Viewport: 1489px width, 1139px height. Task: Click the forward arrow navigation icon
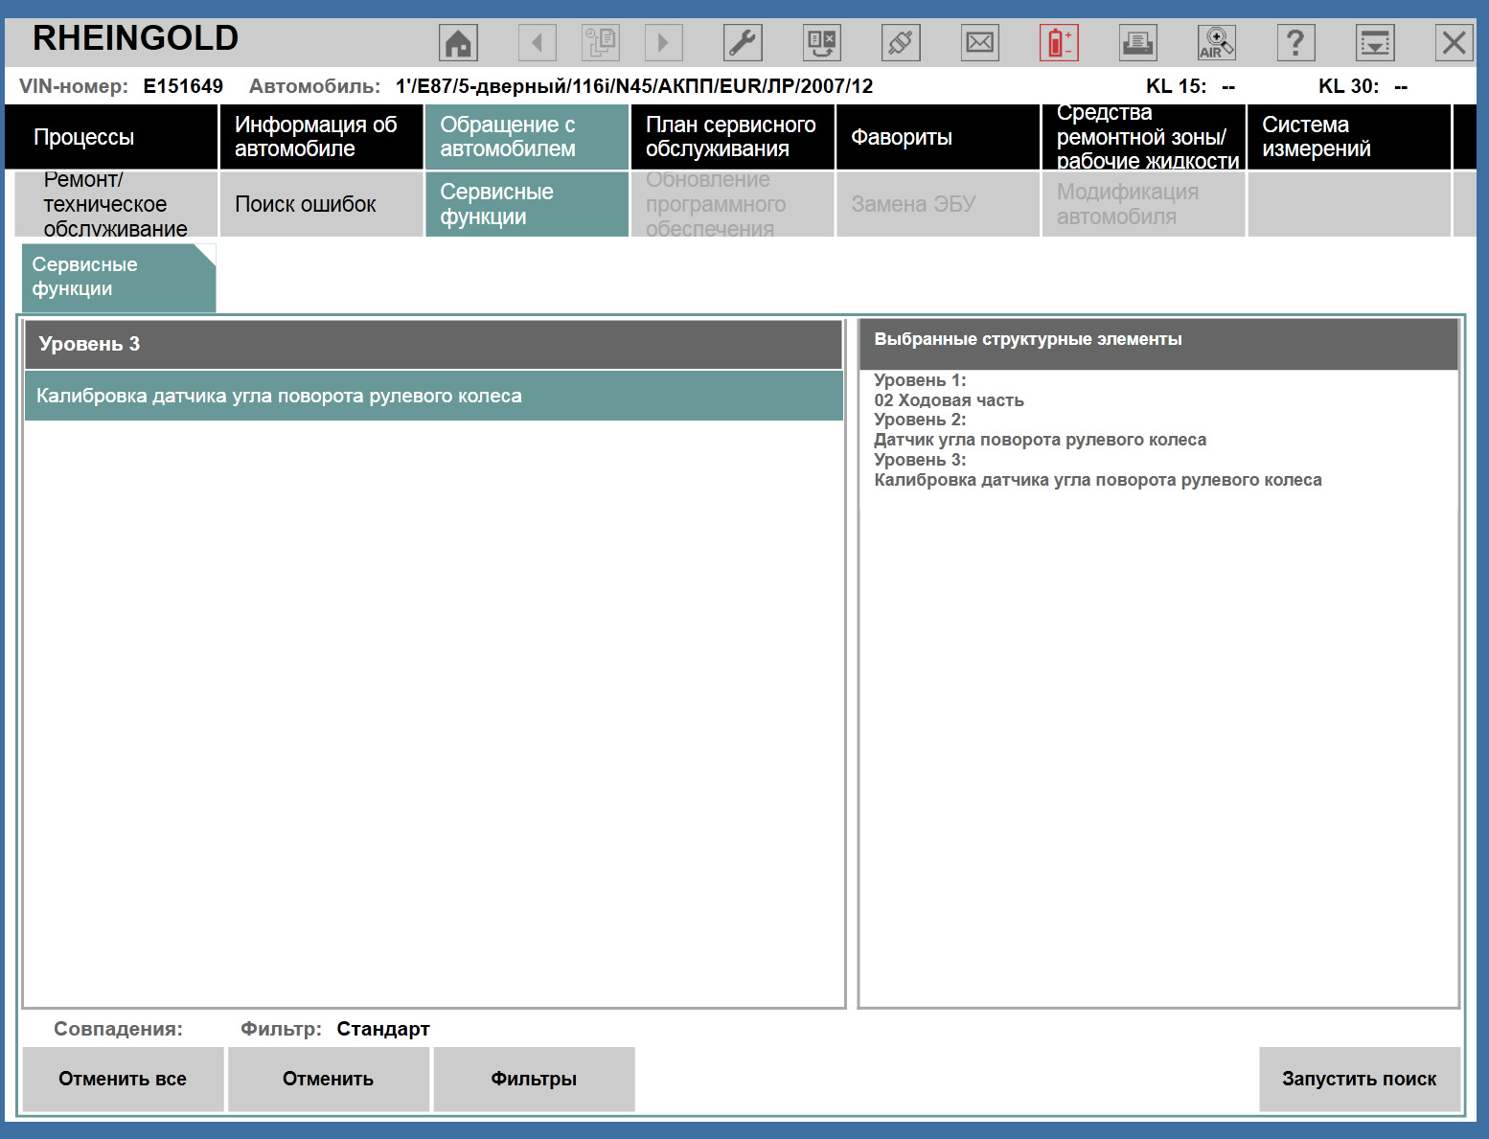663,42
